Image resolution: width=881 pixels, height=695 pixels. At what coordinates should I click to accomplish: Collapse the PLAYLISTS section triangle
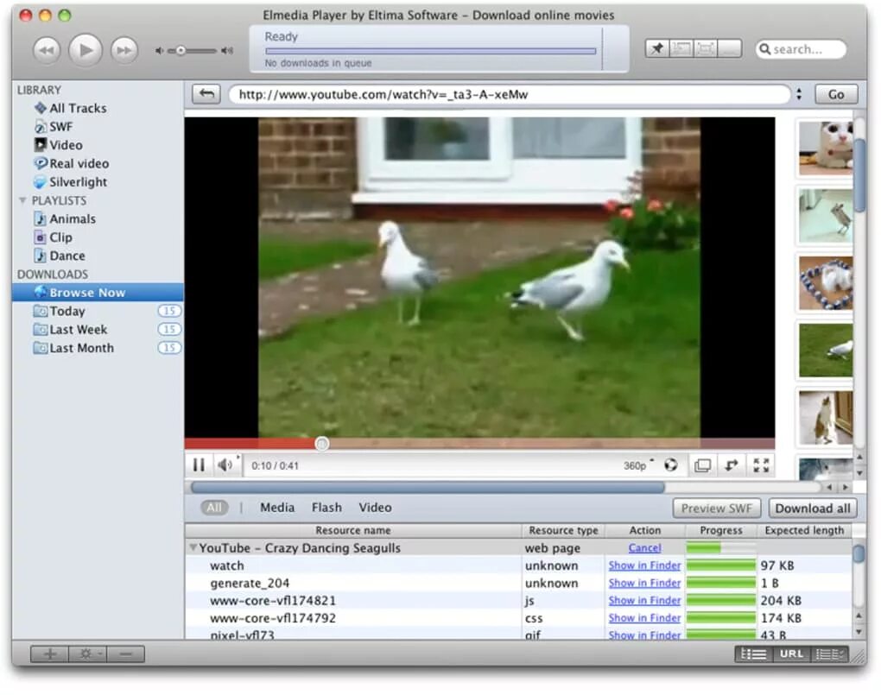(22, 200)
